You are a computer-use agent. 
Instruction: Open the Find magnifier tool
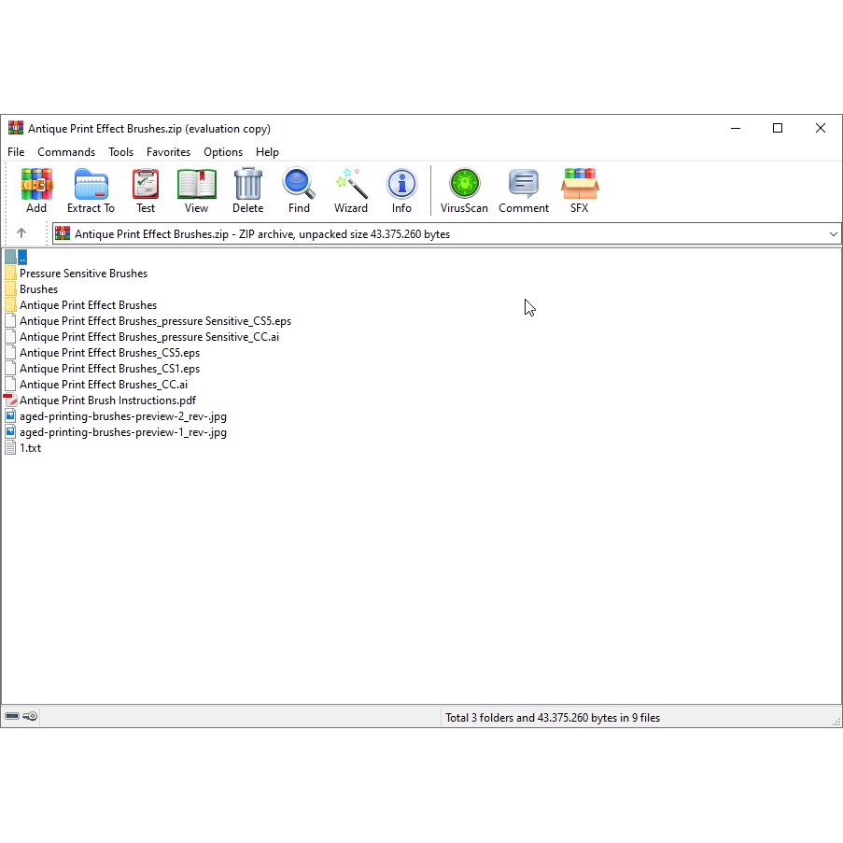299,185
